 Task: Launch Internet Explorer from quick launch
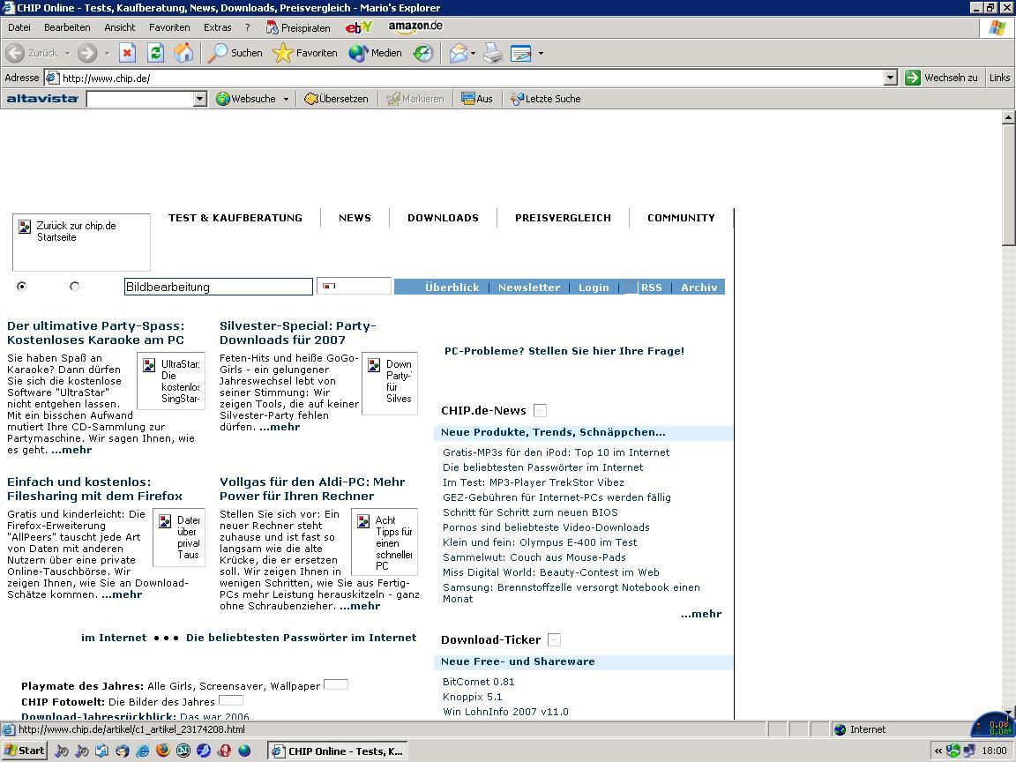[x=143, y=751]
